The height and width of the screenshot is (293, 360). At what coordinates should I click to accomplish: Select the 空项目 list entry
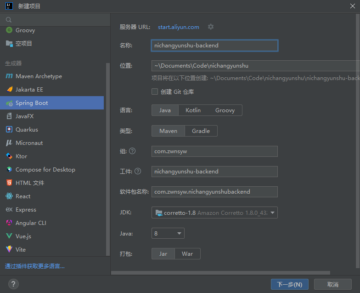coord(52,43)
